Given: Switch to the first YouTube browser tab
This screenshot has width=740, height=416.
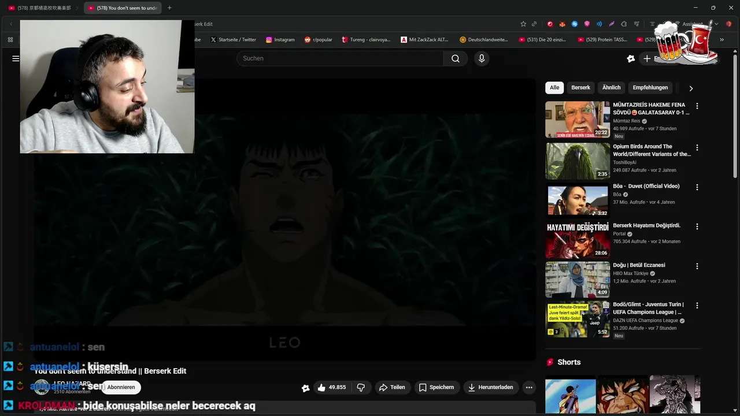Looking at the screenshot, I should (x=43, y=8).
